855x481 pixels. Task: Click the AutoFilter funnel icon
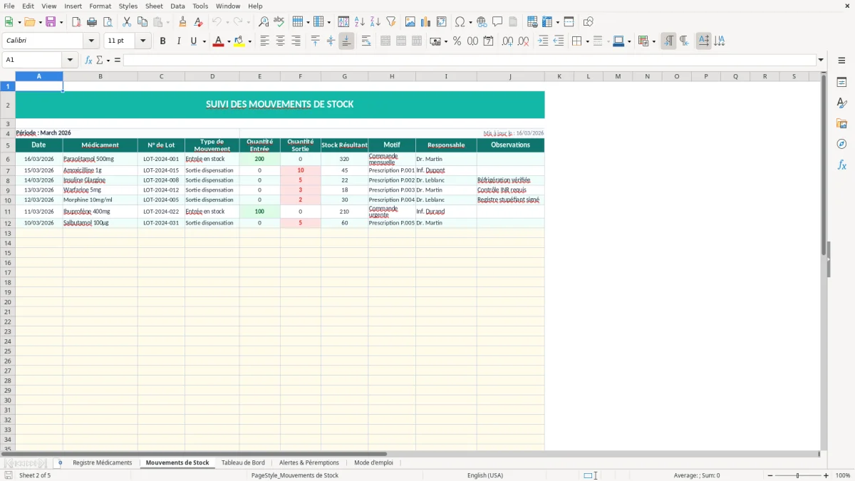[391, 22]
